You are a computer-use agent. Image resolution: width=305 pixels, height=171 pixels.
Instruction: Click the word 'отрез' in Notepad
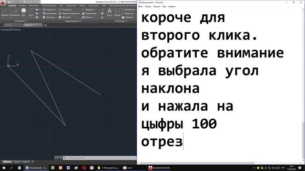coord(162,142)
